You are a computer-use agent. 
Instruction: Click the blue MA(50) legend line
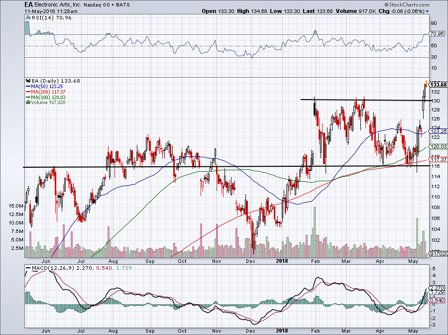pos(28,86)
